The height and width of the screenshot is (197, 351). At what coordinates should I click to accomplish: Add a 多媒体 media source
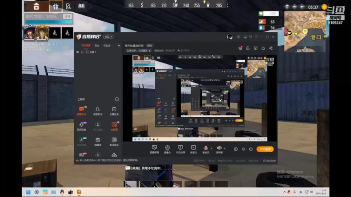pos(193,149)
